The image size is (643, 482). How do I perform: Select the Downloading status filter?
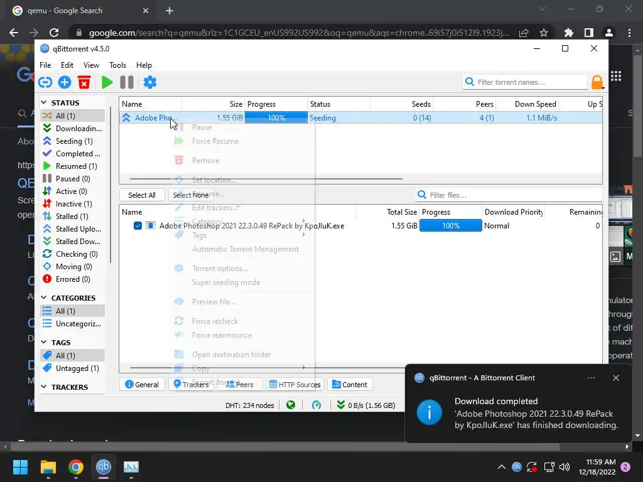click(73, 129)
